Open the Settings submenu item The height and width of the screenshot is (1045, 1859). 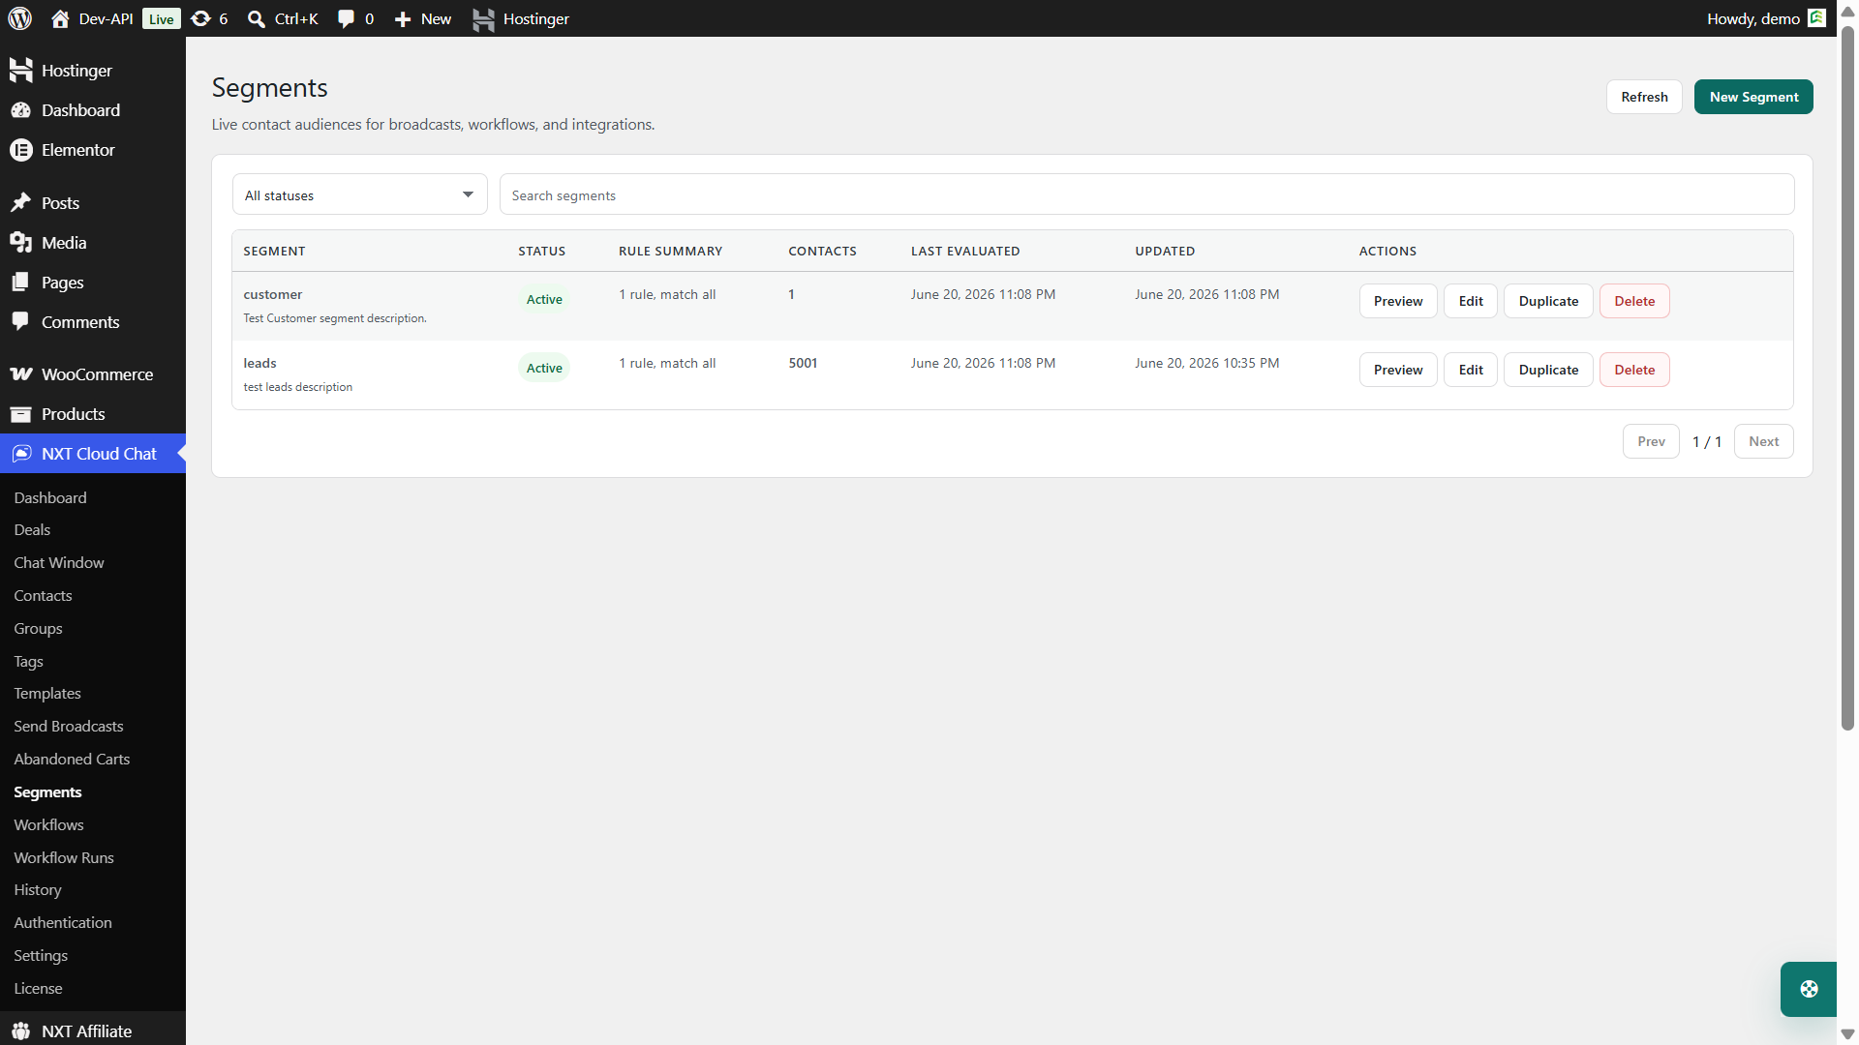click(41, 955)
